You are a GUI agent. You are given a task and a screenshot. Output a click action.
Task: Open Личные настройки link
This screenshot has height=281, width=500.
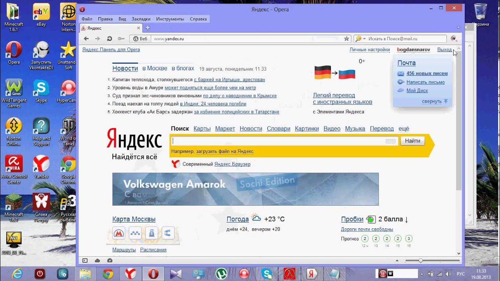(x=370, y=50)
